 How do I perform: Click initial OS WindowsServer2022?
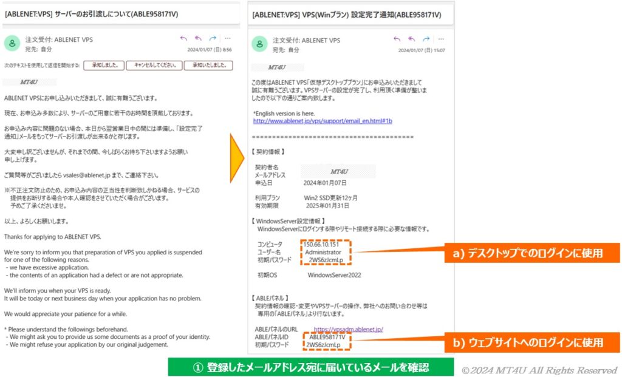pyautogui.click(x=335, y=275)
